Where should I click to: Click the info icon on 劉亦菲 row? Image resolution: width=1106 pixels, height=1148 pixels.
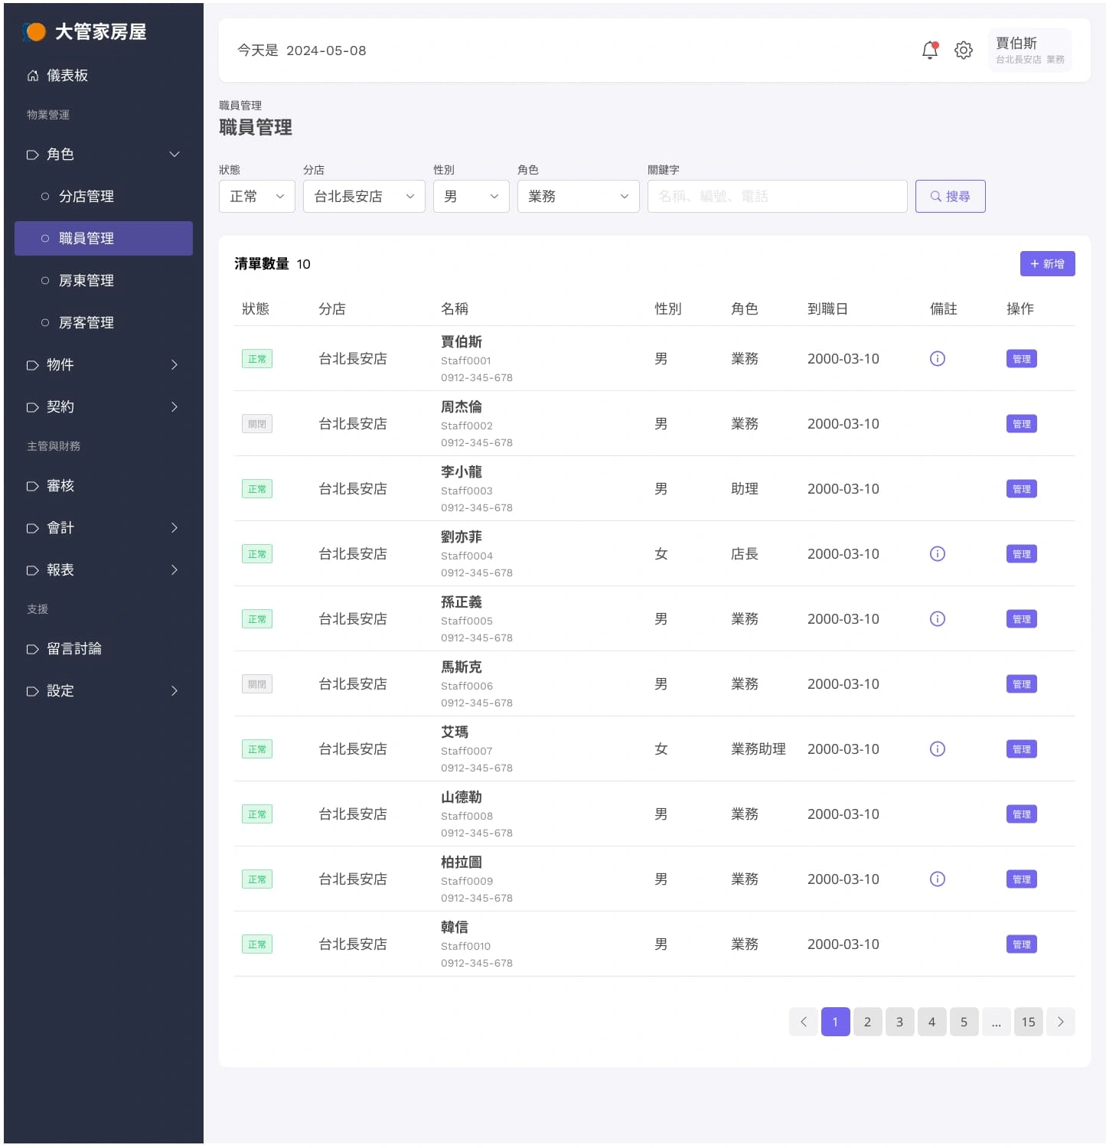point(937,553)
